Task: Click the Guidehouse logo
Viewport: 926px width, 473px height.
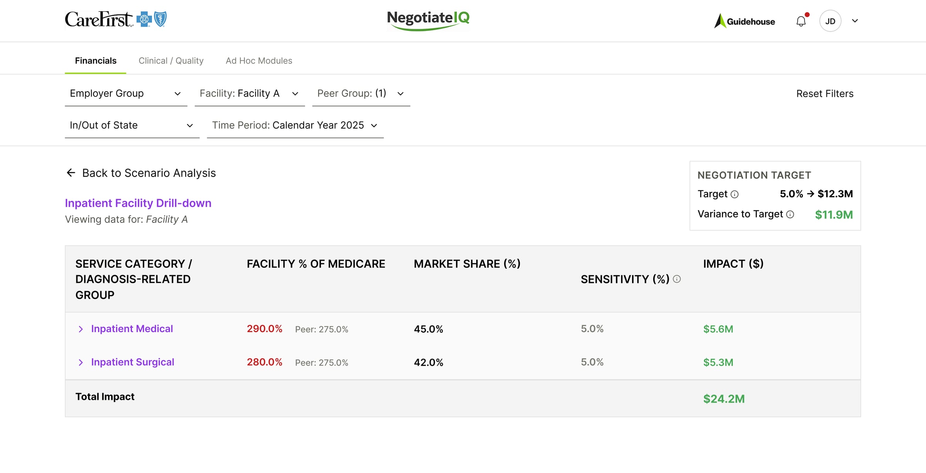Action: pyautogui.click(x=745, y=22)
